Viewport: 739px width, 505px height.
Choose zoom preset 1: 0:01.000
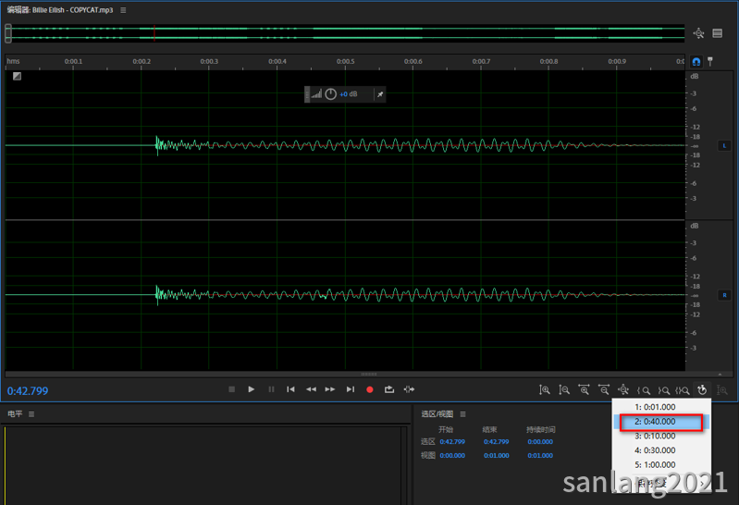(x=661, y=407)
